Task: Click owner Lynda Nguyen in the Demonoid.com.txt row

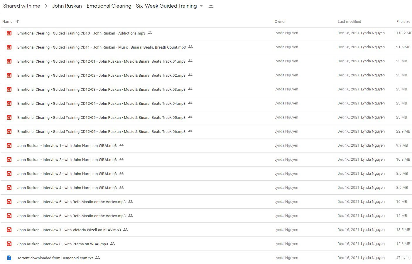Action: coord(286,258)
